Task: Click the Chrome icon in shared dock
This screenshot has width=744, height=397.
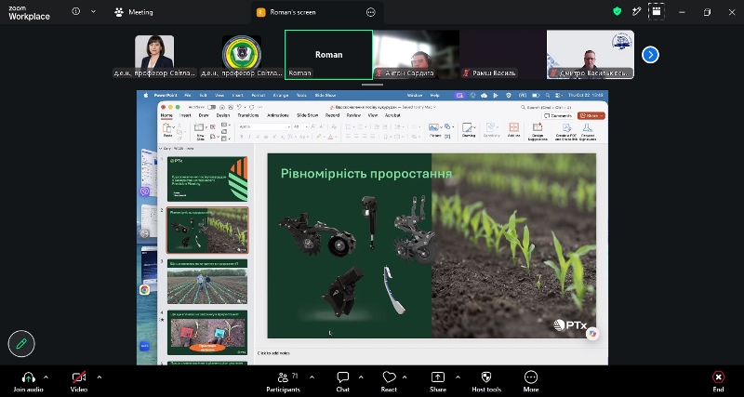Action: tap(145, 290)
